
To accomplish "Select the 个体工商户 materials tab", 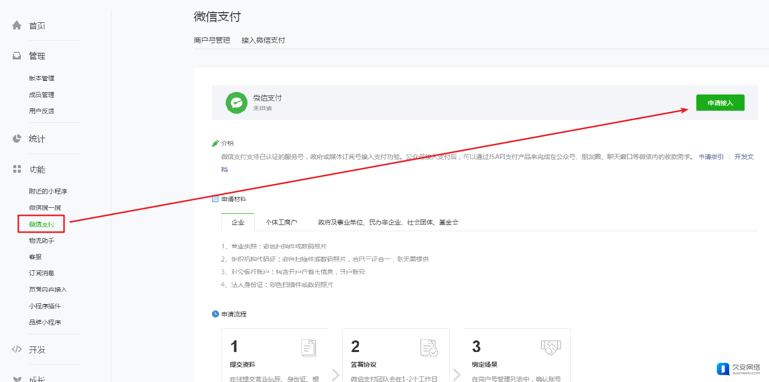I will (281, 222).
